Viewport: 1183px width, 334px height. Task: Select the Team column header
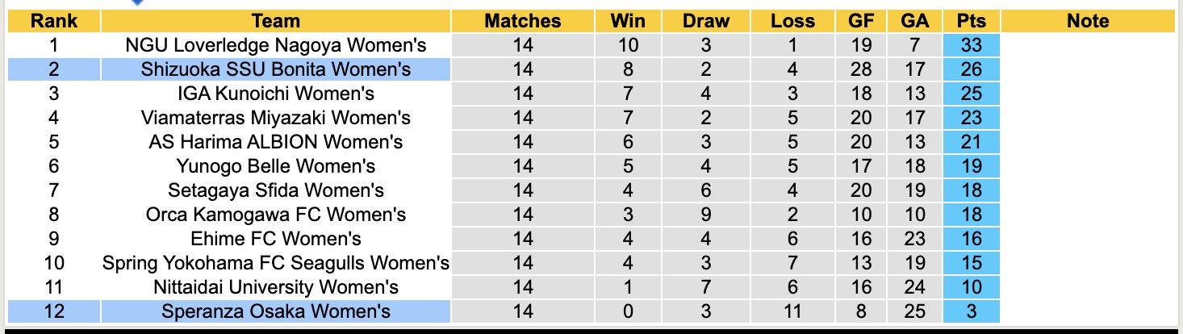tap(276, 22)
